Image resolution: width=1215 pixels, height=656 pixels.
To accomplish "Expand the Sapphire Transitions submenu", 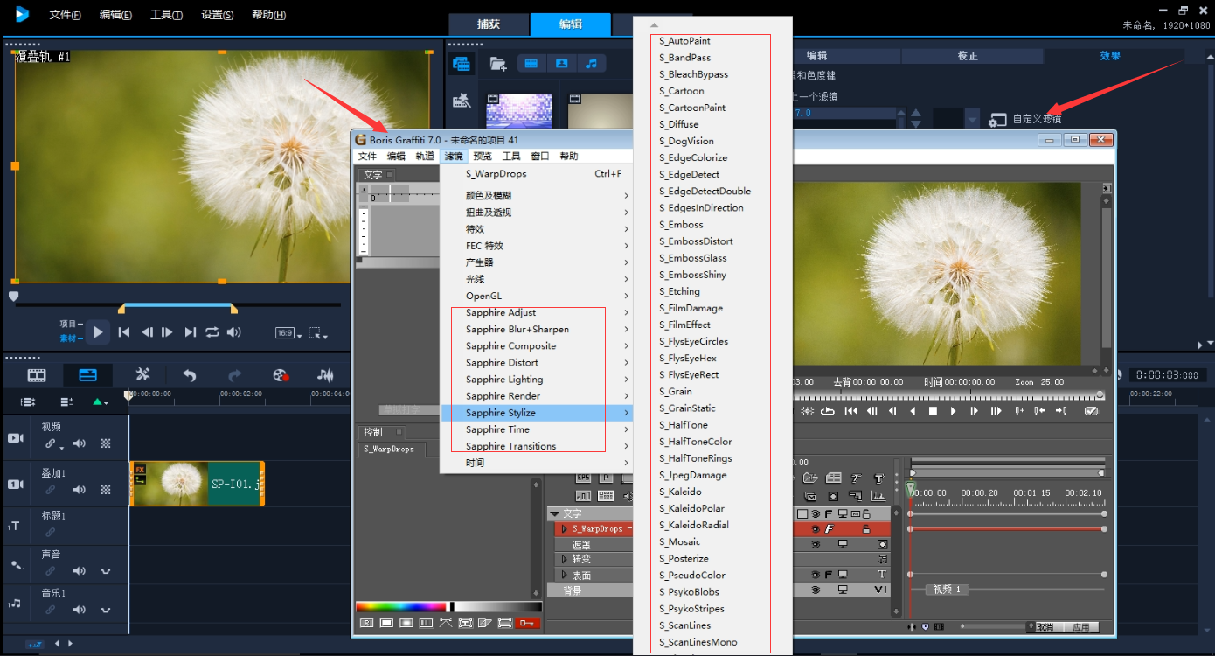I will 537,446.
